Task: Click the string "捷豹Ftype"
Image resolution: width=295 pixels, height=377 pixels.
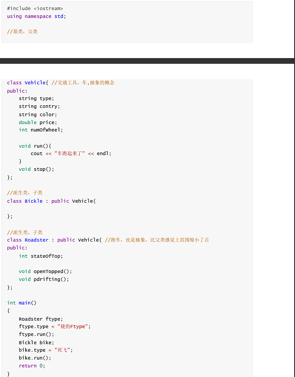Action: pos(73,326)
